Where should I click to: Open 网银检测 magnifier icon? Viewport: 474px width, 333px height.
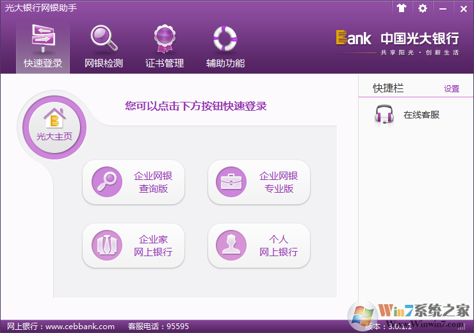click(103, 38)
